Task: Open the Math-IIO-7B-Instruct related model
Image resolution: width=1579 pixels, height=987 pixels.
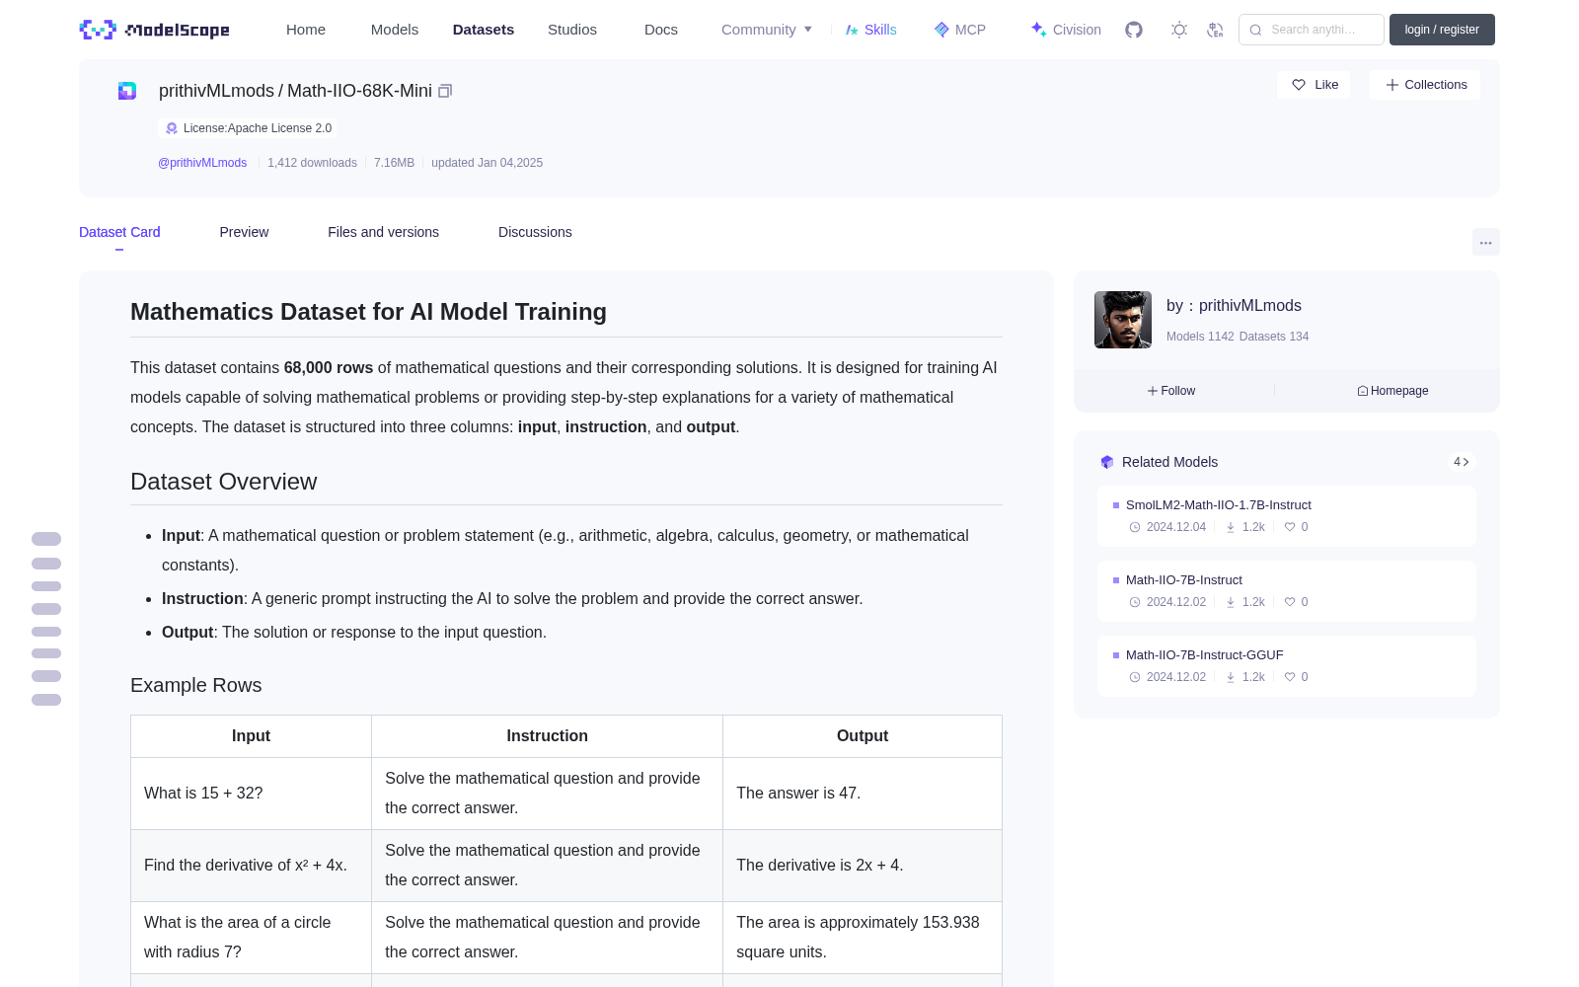Action: [1287, 591]
